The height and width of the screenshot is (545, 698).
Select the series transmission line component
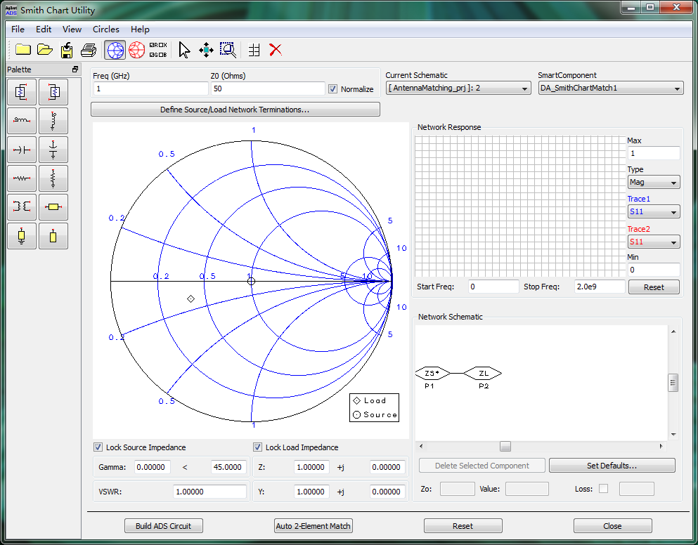[53, 207]
